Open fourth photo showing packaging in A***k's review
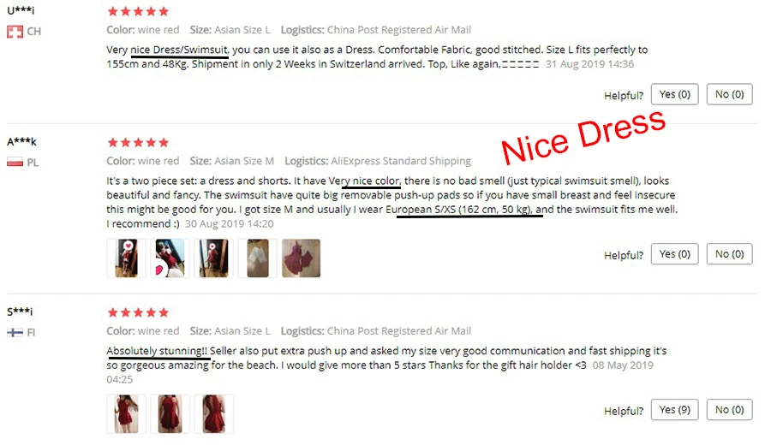Screen dimensions: 771x445 point(258,258)
